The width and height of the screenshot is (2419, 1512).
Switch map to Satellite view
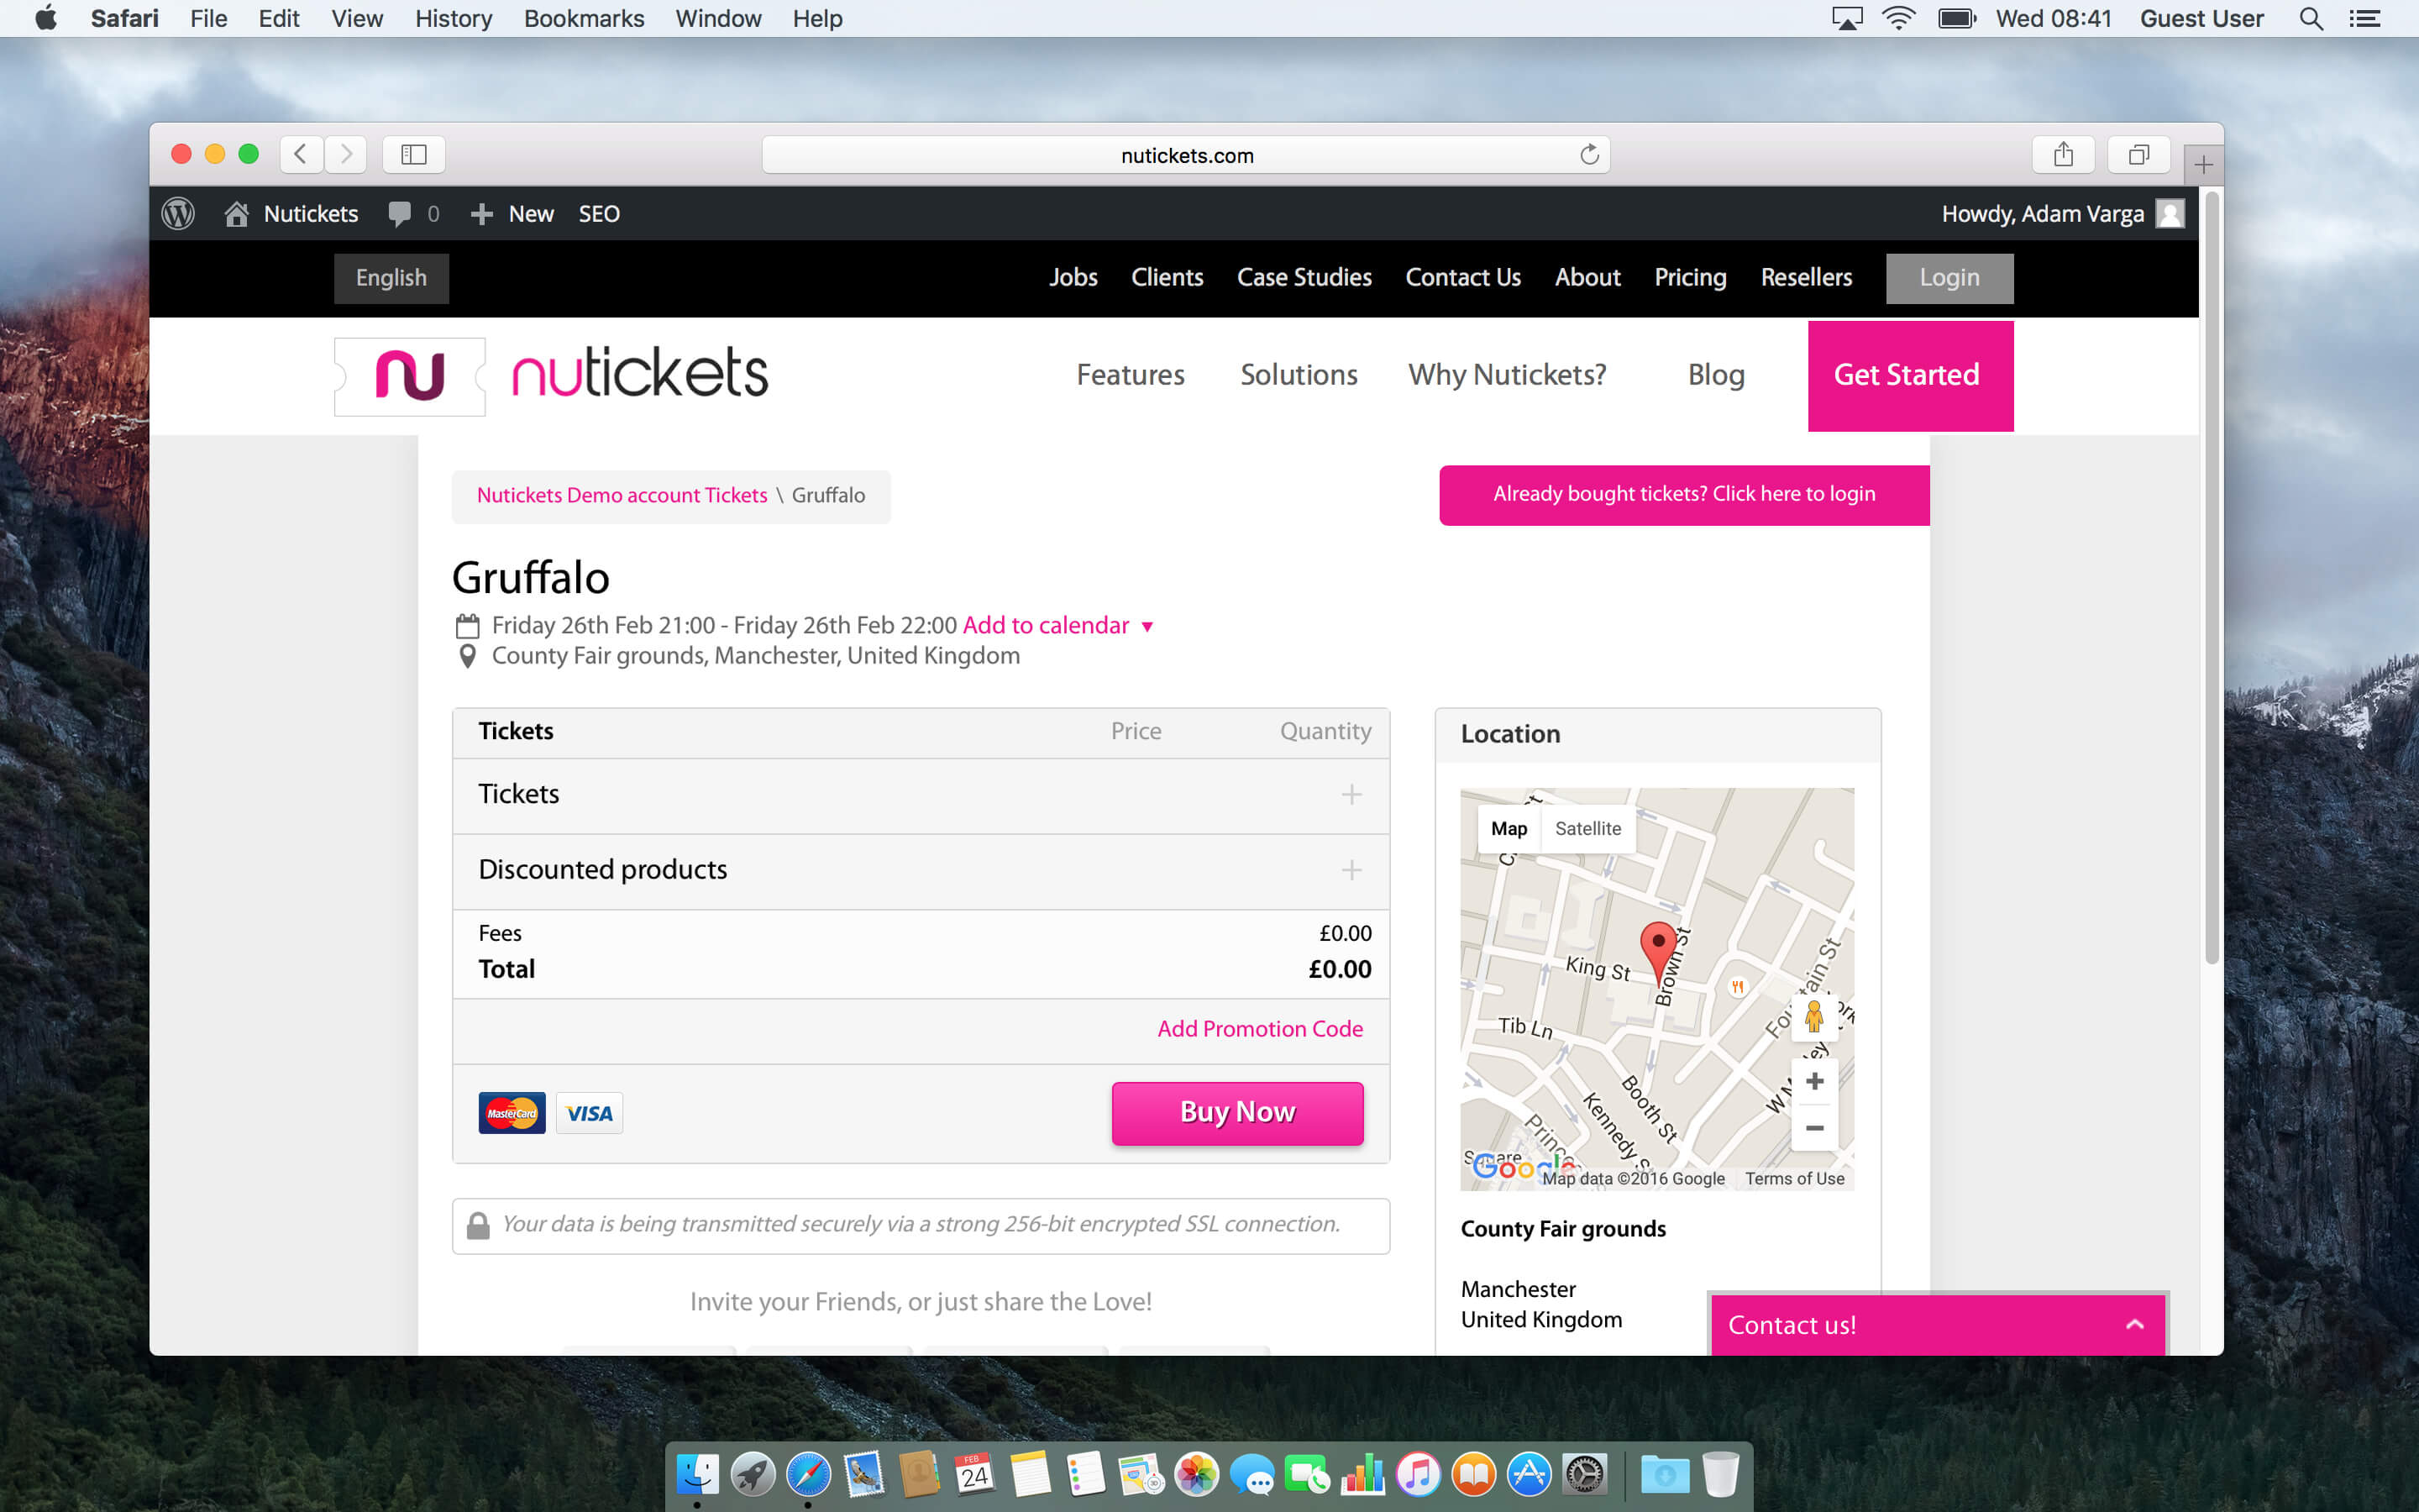point(1587,828)
